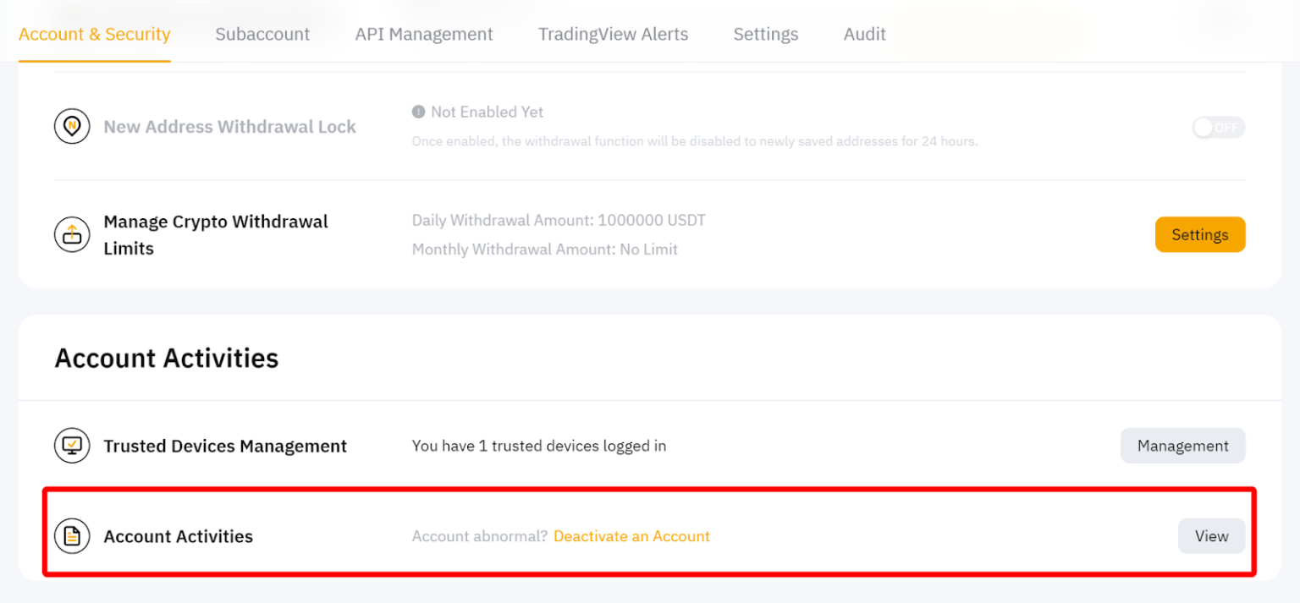Click the Account Activities document icon
Image resolution: width=1300 pixels, height=603 pixels.
[x=72, y=535]
